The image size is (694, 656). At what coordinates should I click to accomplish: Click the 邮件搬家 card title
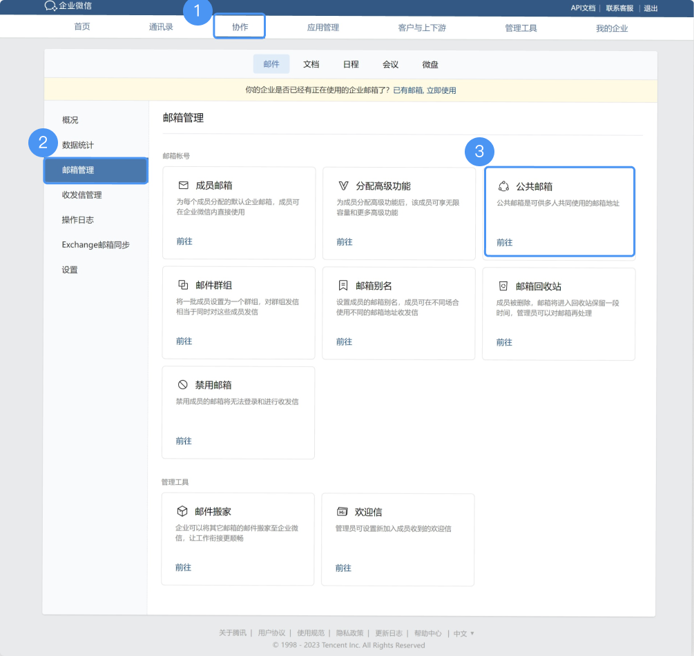coord(213,511)
